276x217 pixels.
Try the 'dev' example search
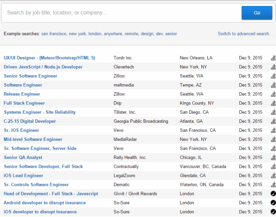coord(159,34)
